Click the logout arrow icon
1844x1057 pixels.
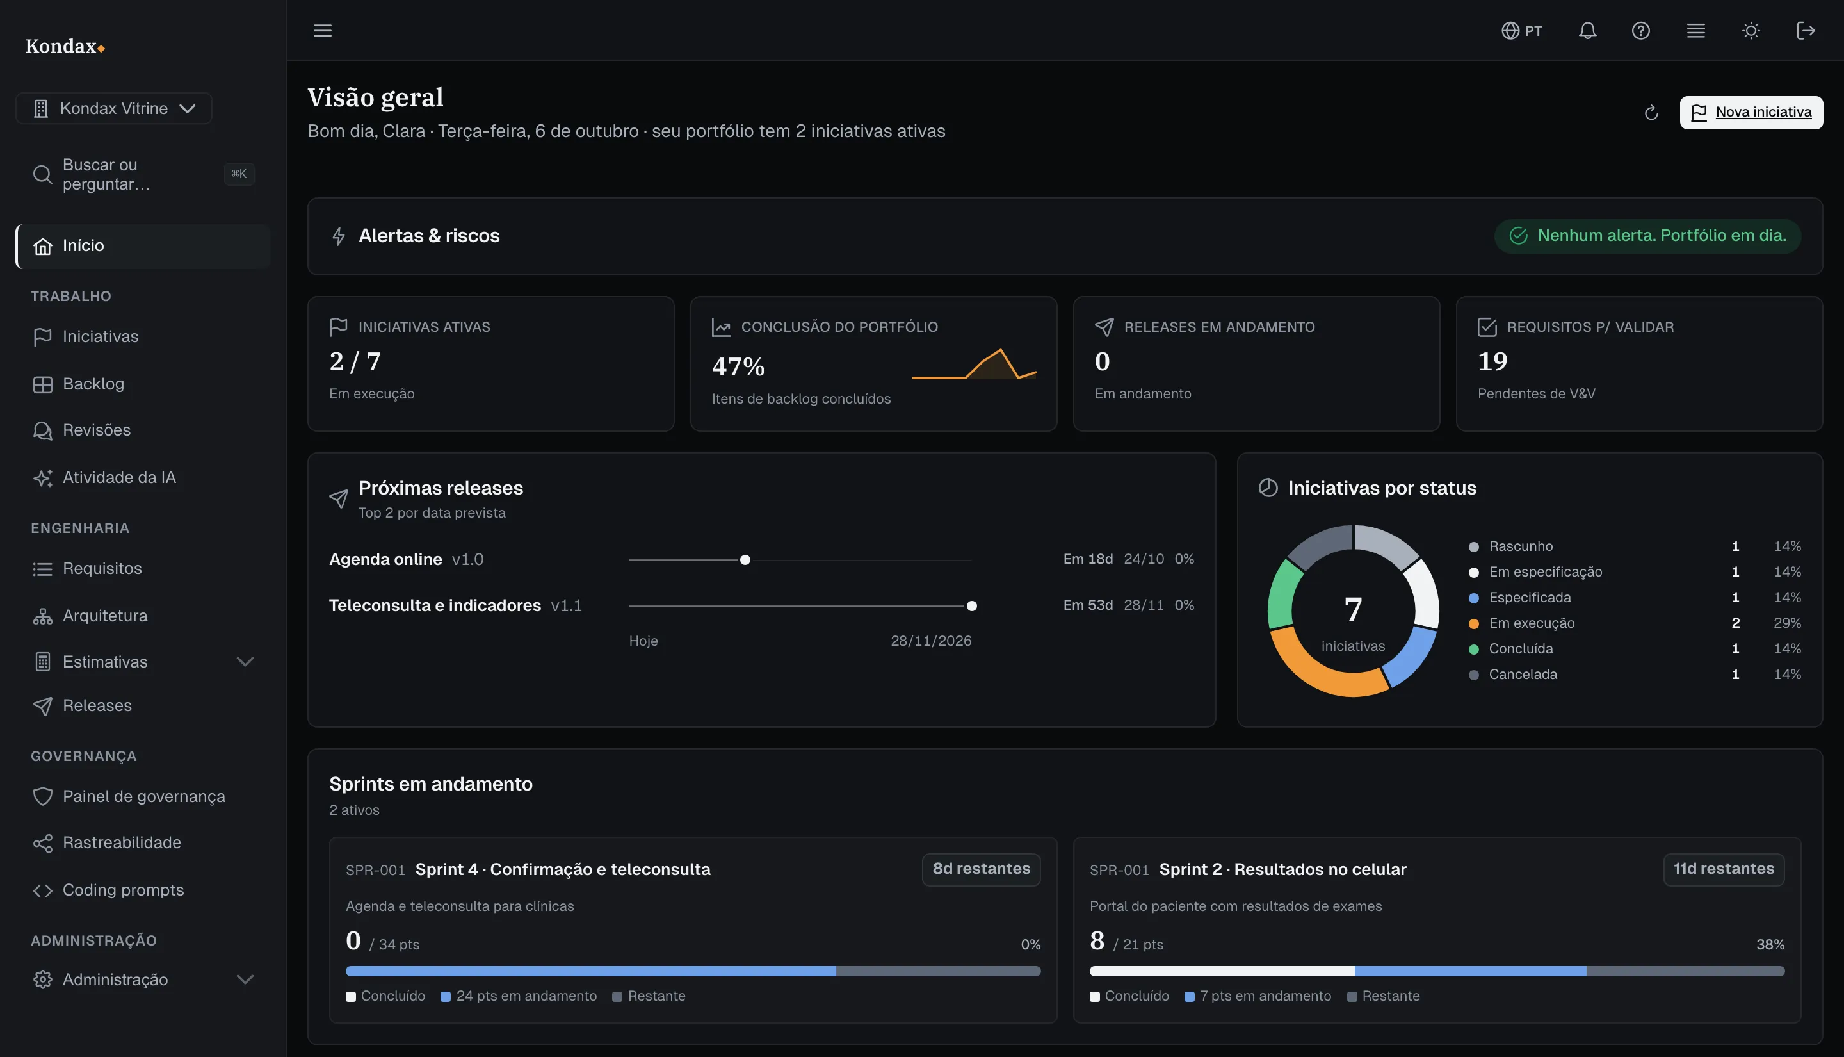click(x=1806, y=31)
